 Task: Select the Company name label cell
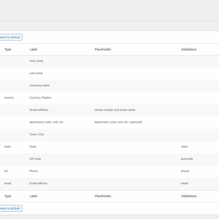[x=39, y=85]
